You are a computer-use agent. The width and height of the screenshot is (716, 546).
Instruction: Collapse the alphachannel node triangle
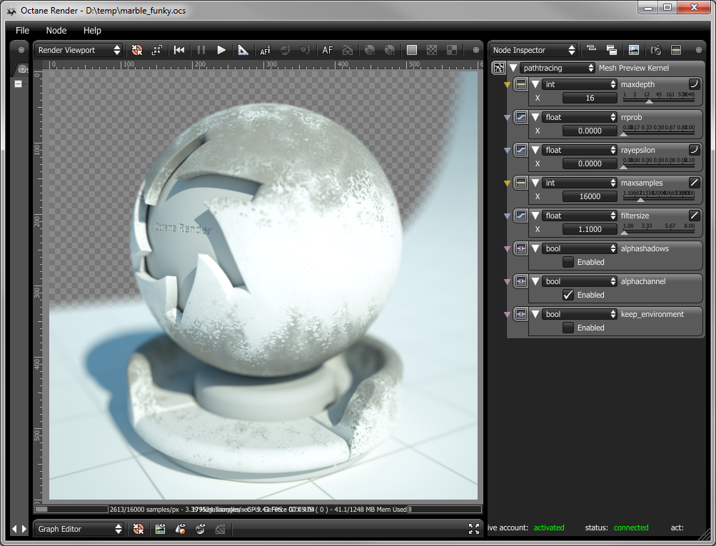click(x=535, y=282)
